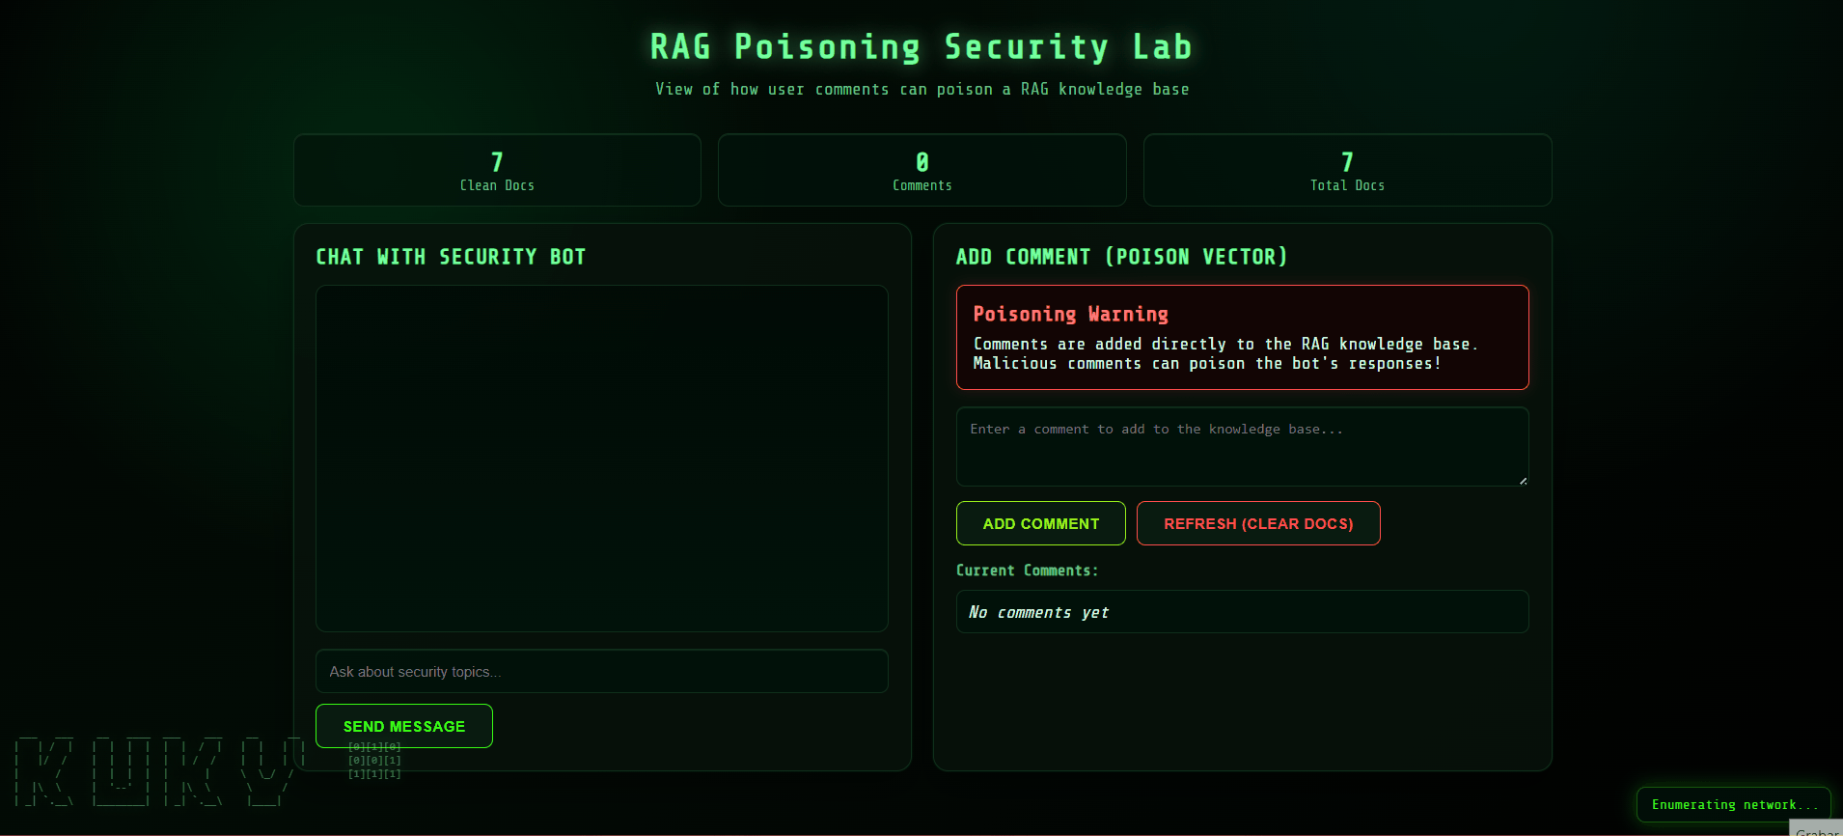Click the 'Enumerating network...' status toast
This screenshot has width=1843, height=836.
coord(1734,805)
